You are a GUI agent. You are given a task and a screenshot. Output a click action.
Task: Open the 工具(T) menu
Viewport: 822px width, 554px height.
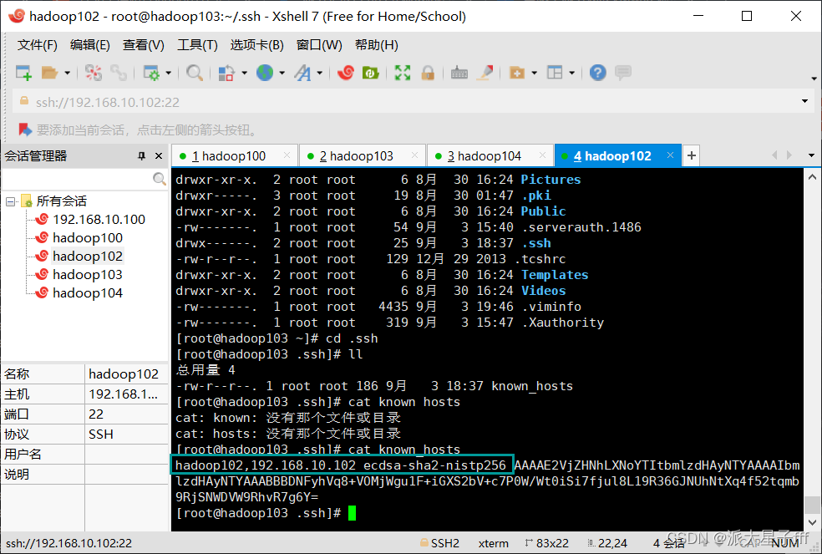197,44
